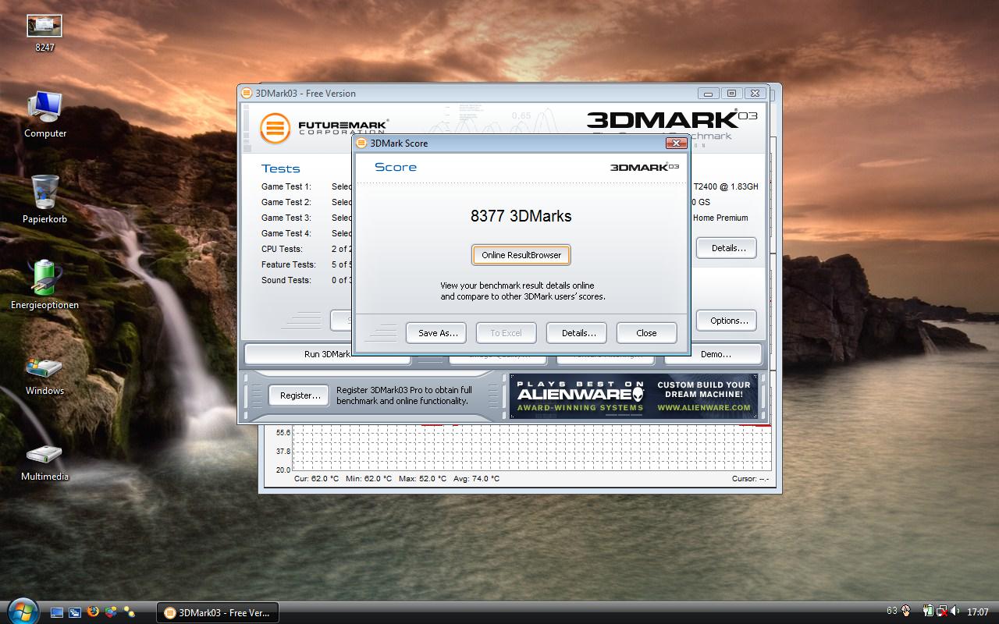This screenshot has height=624, width=999.
Task: Click the Sound Tests label
Action: [286, 280]
